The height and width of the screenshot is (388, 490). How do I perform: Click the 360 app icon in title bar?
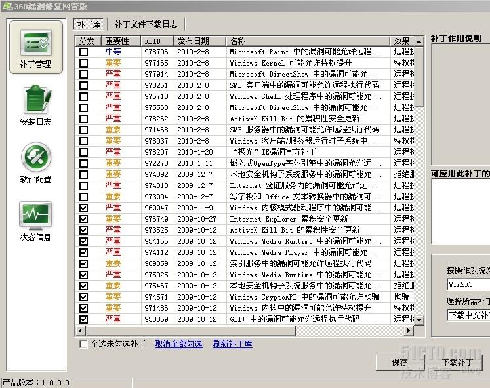pos(7,6)
